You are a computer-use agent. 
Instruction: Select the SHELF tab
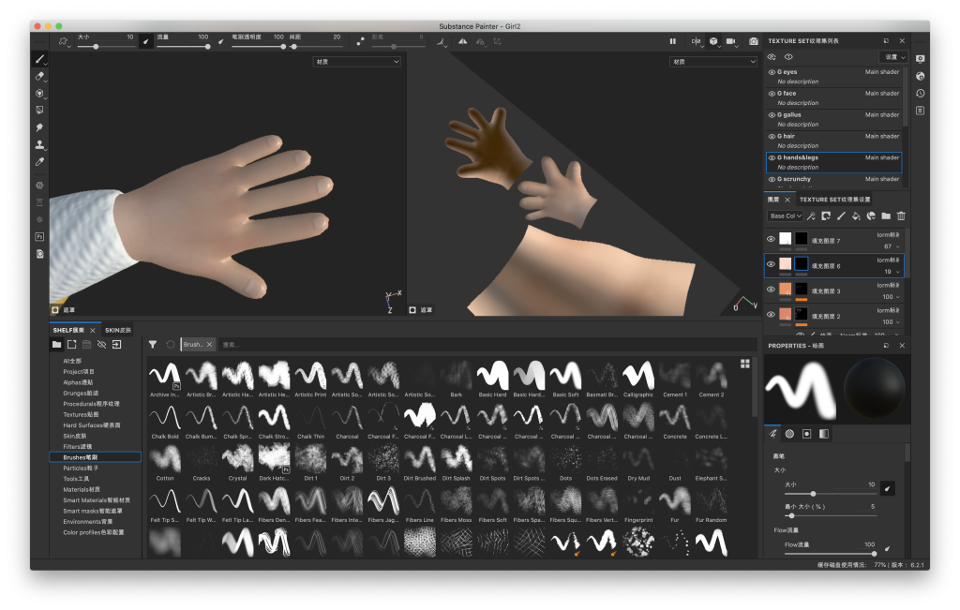coord(68,331)
